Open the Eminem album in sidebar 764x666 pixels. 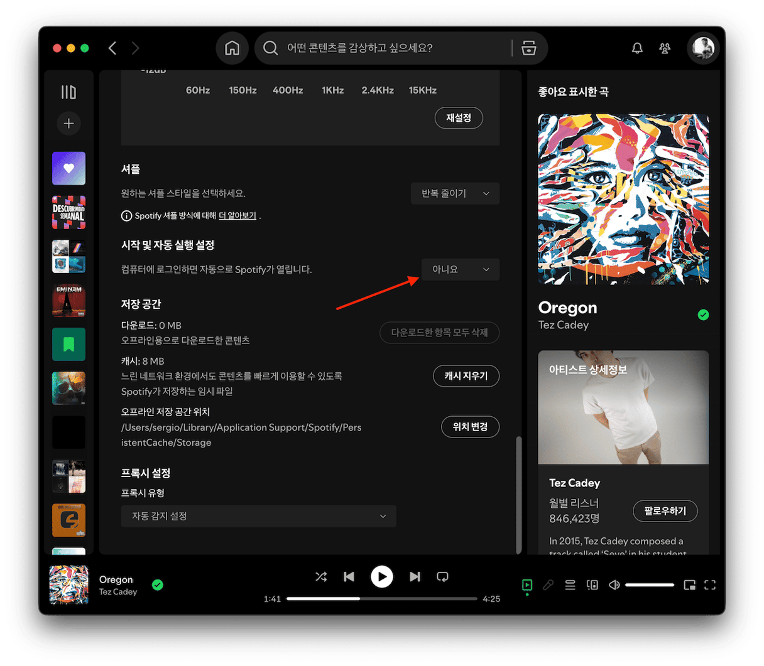tap(68, 301)
